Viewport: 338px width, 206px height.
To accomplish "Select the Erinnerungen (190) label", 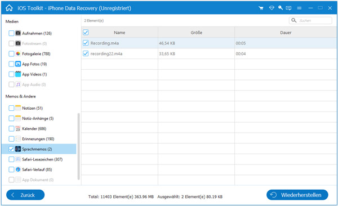I will click(38, 139).
